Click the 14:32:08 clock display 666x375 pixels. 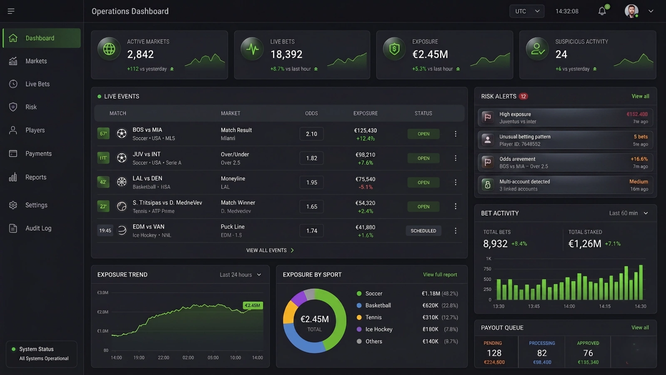[x=567, y=11]
